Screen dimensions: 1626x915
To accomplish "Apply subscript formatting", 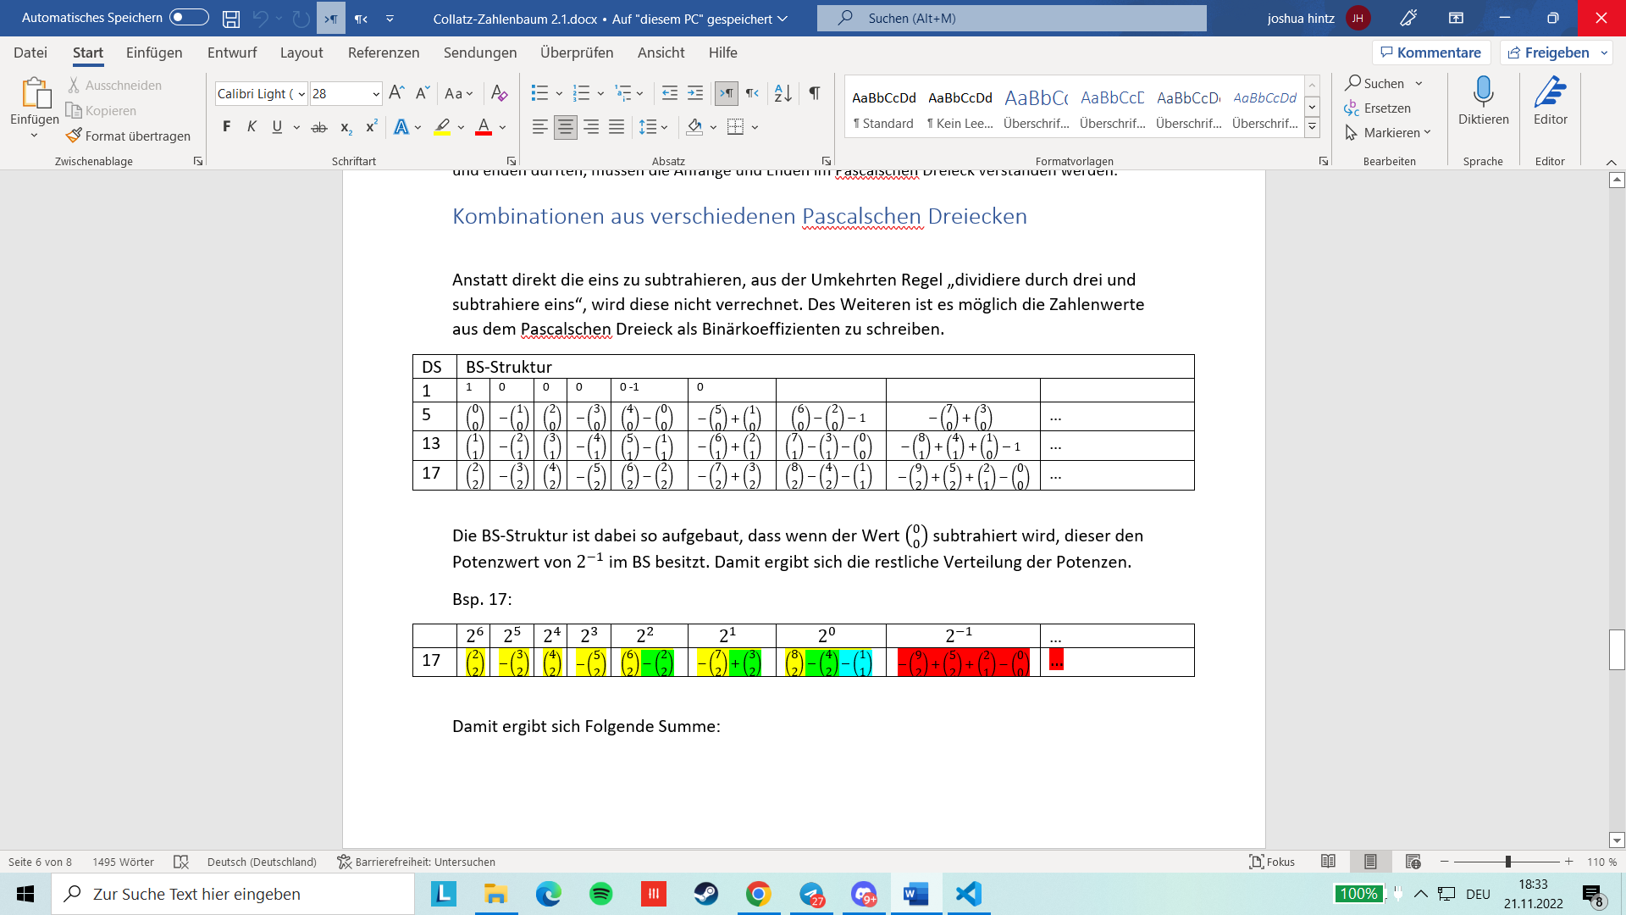I will 346,127.
